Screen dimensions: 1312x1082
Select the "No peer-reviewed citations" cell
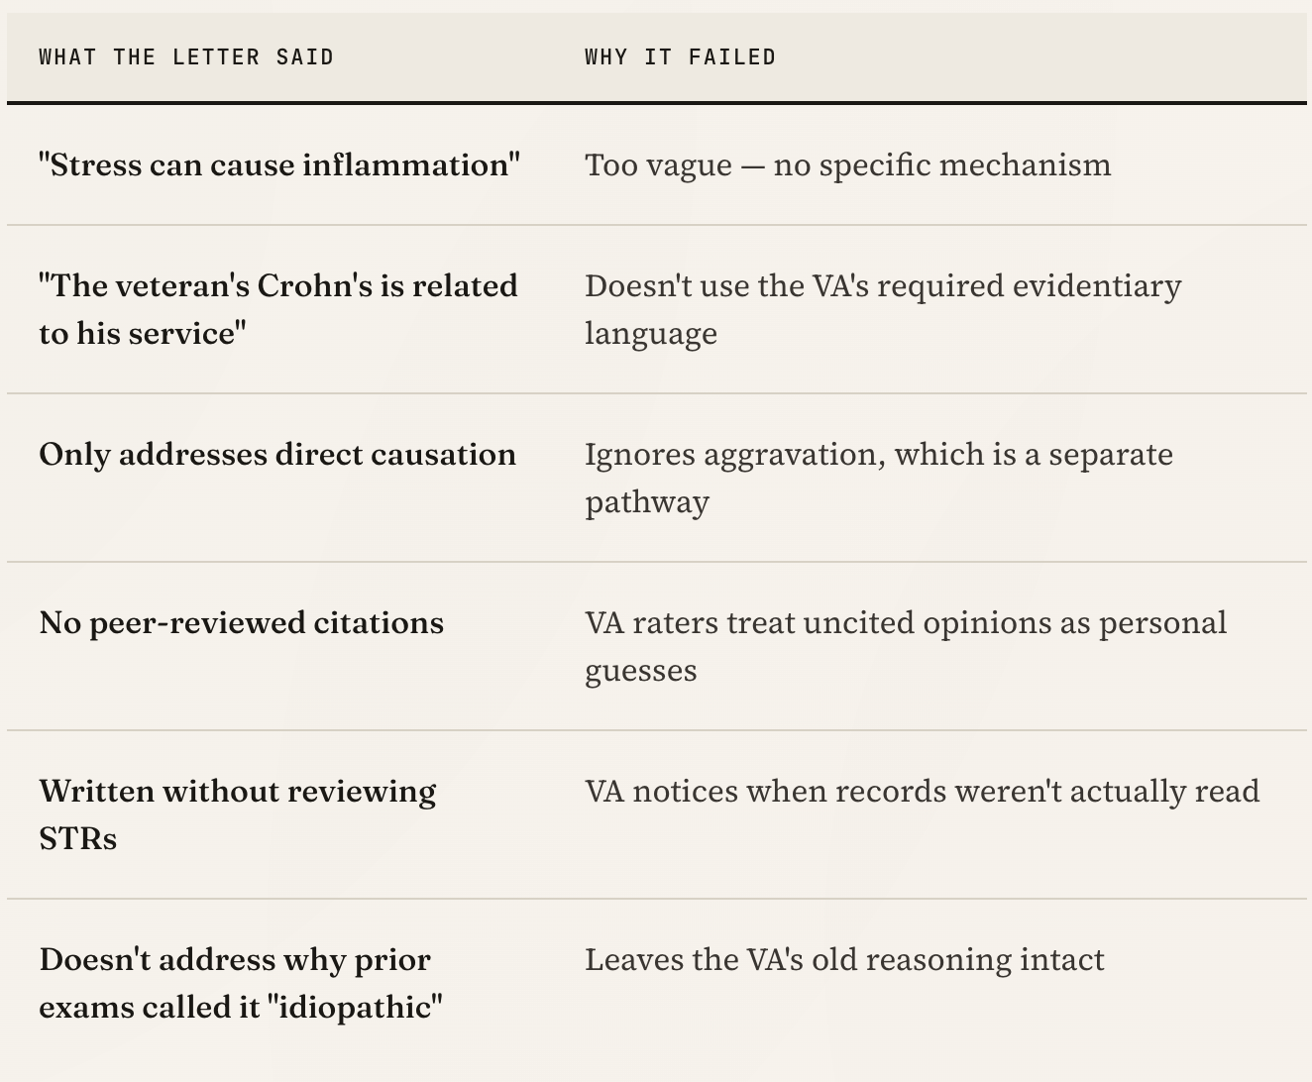(242, 622)
